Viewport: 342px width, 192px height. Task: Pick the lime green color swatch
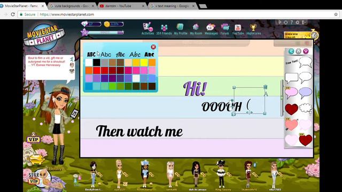pyautogui.click(x=112, y=86)
